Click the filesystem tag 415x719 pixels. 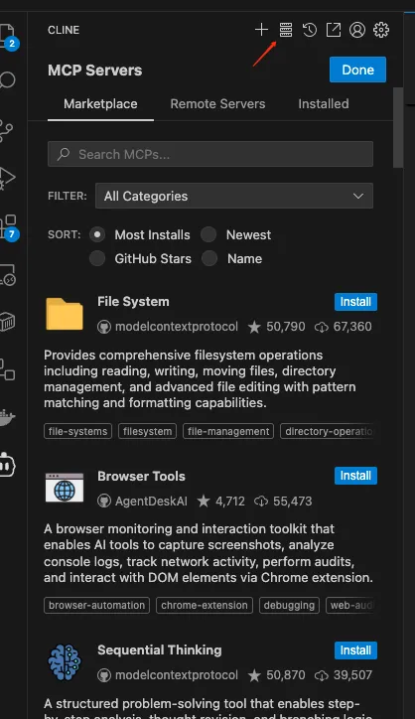(147, 431)
